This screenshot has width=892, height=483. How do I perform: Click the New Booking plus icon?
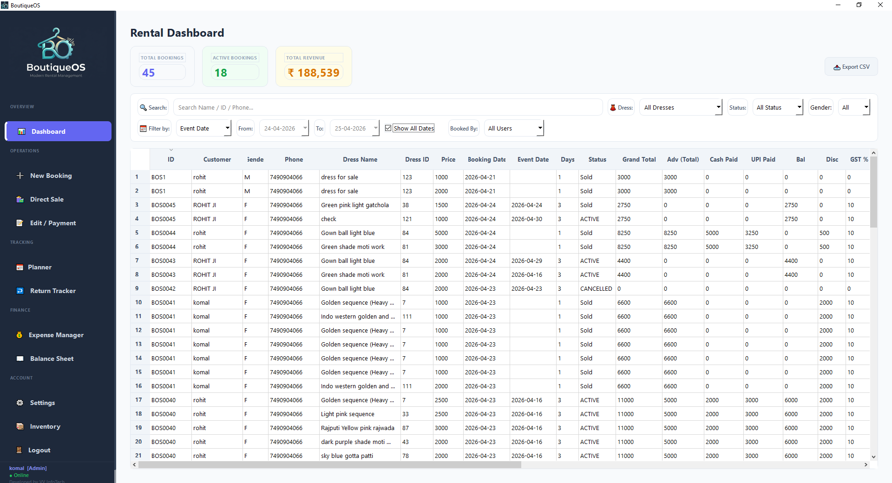[20, 176]
